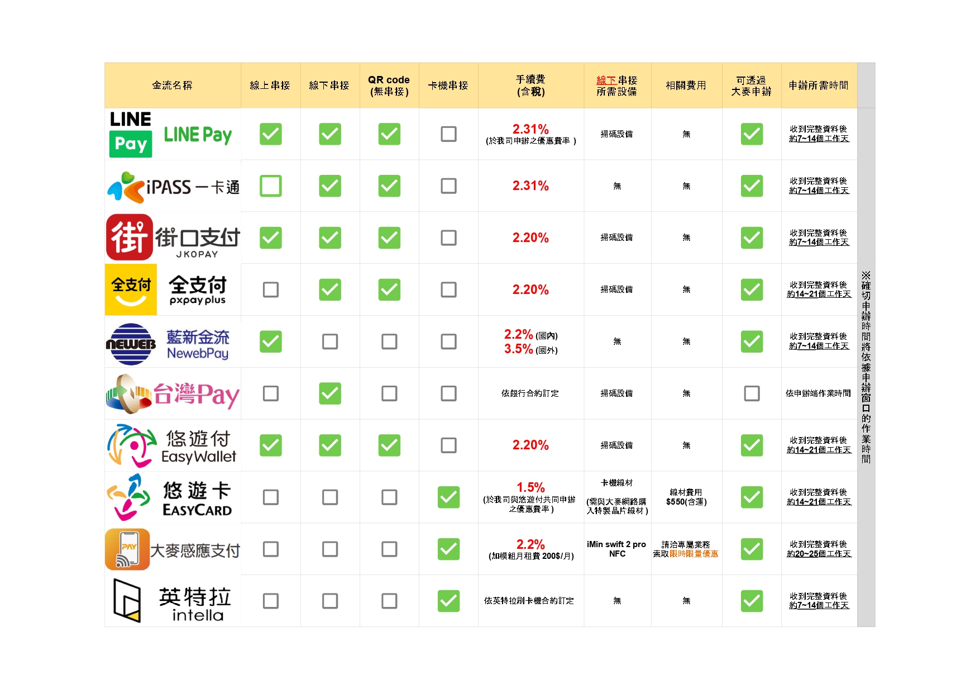
Task: Toggle iPASS 線上串接 empty checkbox
Action: [271, 186]
